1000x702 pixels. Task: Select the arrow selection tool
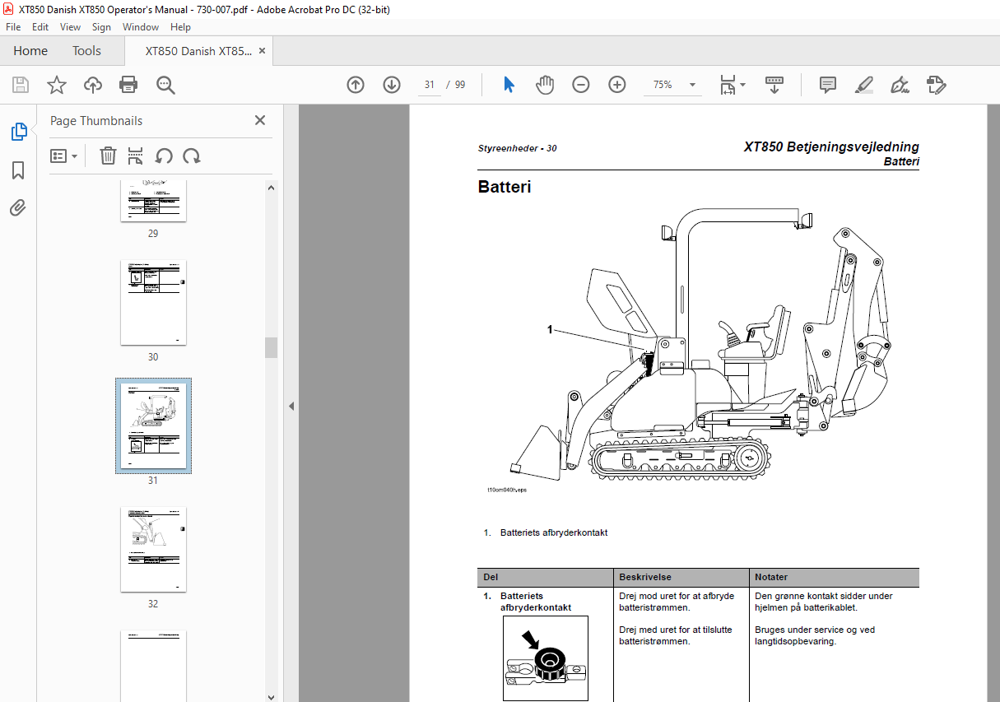pyautogui.click(x=509, y=85)
